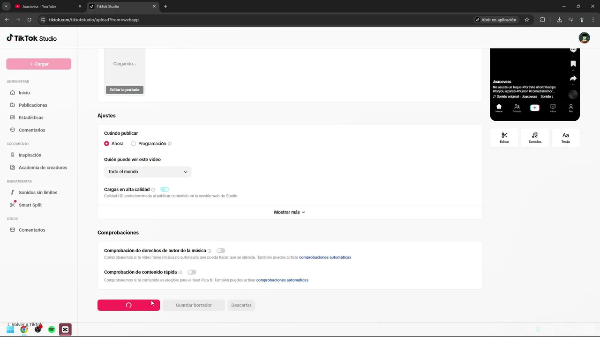Click the profile avatar top right

click(584, 38)
